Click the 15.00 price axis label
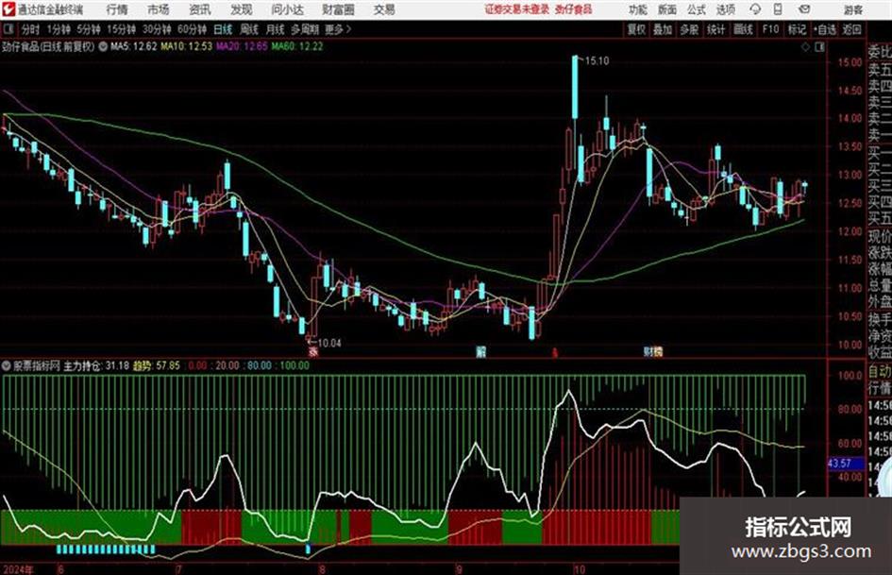Viewport: 892px width, 575px height. (x=850, y=62)
